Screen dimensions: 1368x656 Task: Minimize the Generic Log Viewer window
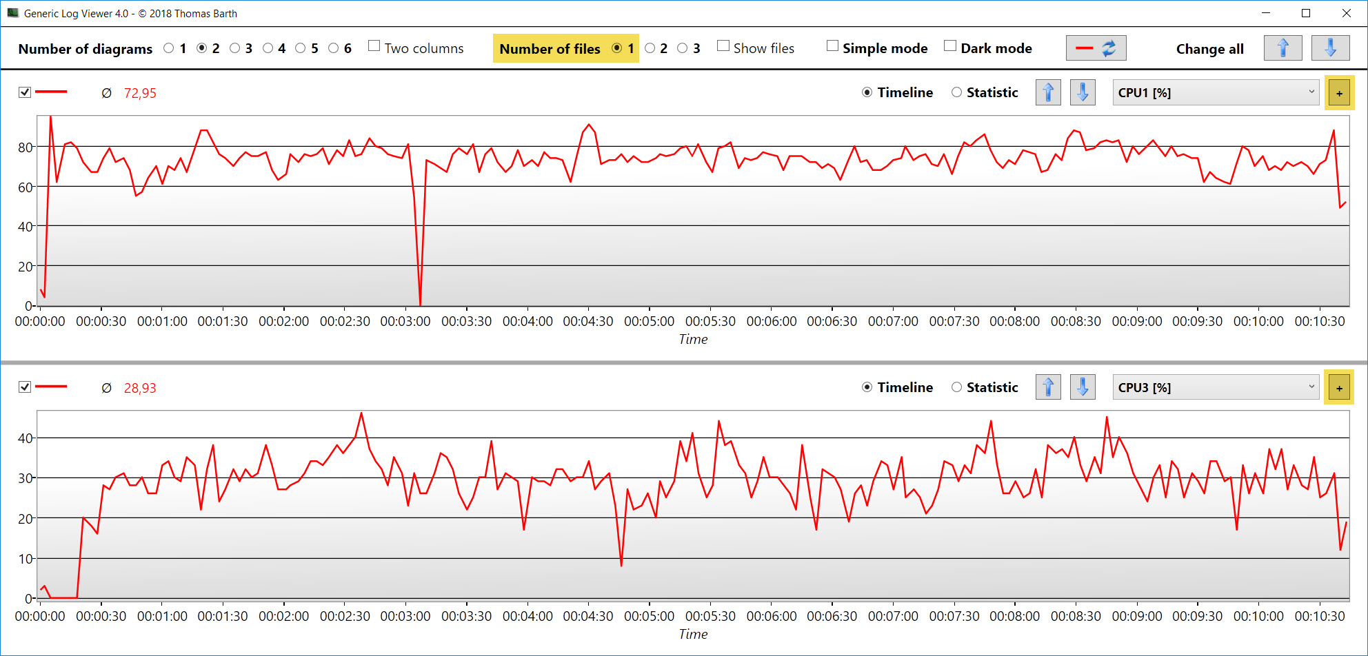tap(1266, 13)
